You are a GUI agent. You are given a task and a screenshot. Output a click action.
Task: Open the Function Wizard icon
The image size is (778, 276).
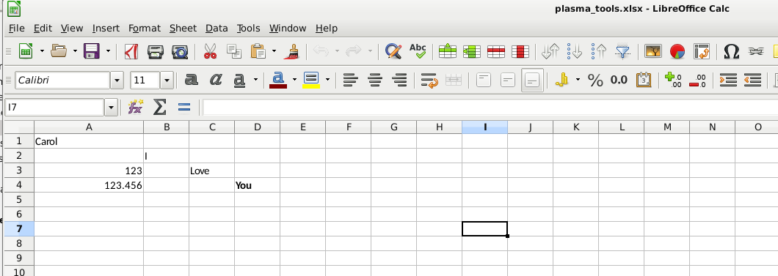pyautogui.click(x=135, y=107)
